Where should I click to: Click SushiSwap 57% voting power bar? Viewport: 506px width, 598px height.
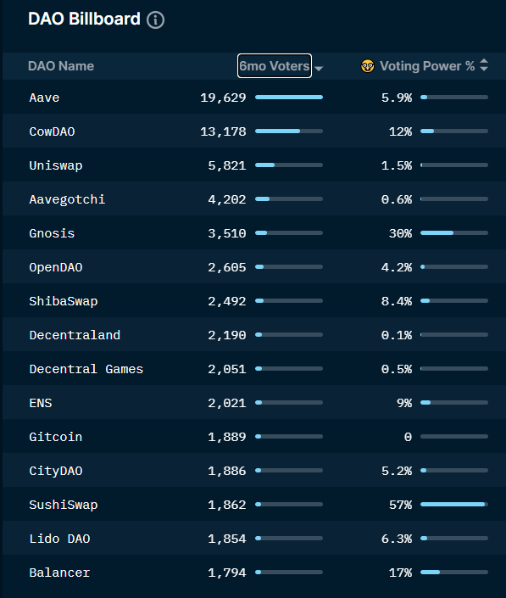coord(454,504)
